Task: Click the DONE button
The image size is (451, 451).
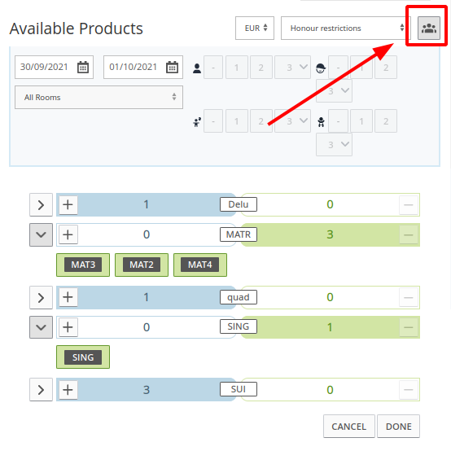Action: tap(398, 427)
